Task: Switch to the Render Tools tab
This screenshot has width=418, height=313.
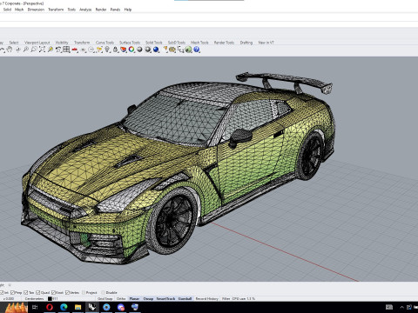Action: click(224, 43)
